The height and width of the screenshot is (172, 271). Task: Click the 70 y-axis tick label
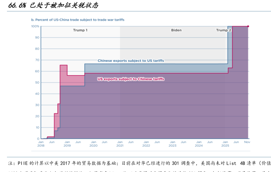coord(37,60)
